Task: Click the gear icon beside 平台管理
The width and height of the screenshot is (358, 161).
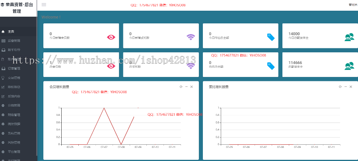Action: point(3,151)
